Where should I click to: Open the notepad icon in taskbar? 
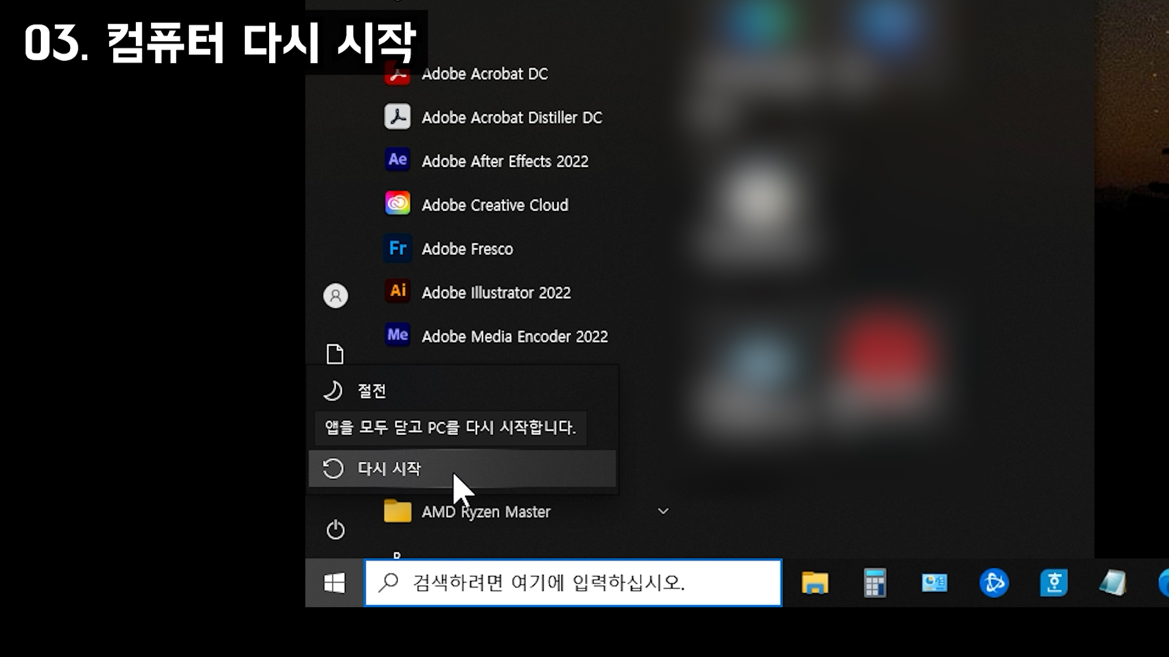1112,583
